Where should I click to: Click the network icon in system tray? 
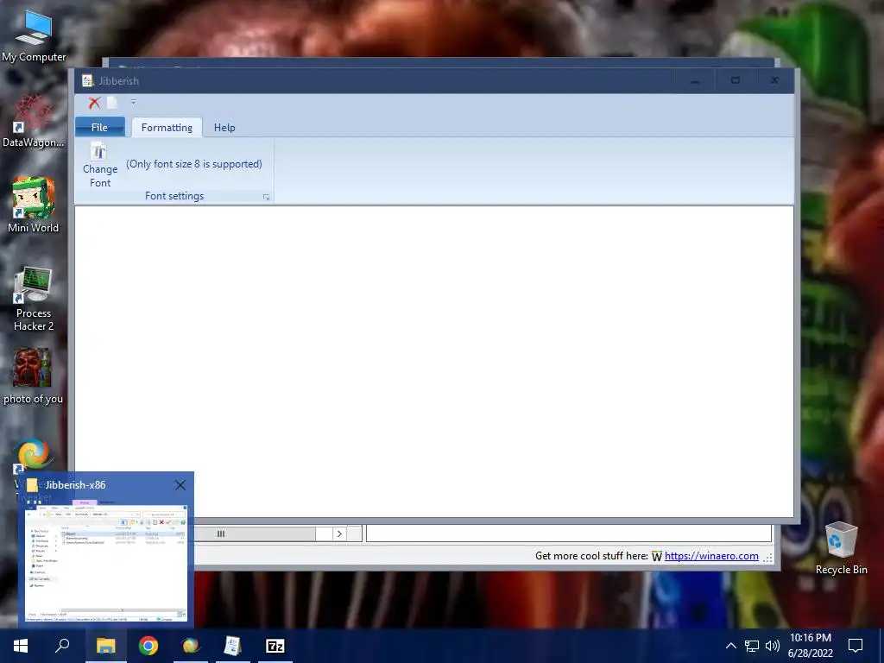tap(752, 646)
